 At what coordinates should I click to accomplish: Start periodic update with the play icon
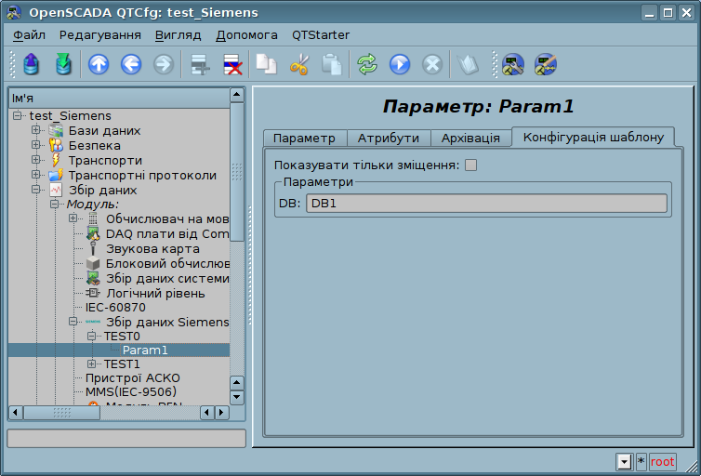(400, 64)
